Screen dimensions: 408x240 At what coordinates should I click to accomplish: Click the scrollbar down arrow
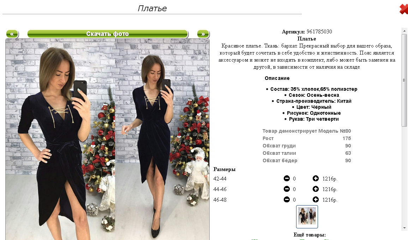pos(404,228)
